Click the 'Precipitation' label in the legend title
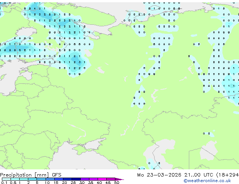The height and width of the screenshot is (184, 239). pos(16,175)
